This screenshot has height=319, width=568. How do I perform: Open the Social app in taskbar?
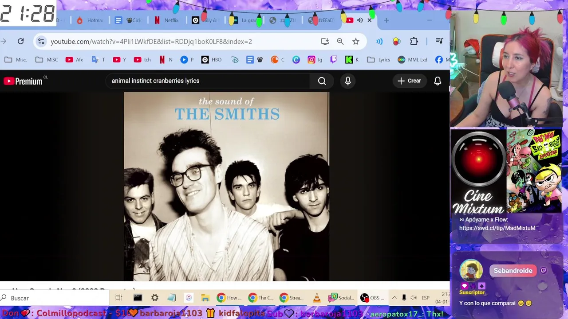click(341, 298)
